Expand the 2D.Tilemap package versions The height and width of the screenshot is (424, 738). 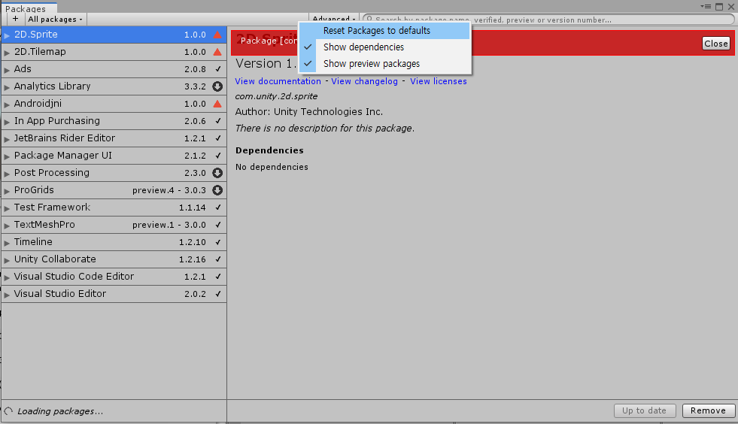[x=7, y=53]
